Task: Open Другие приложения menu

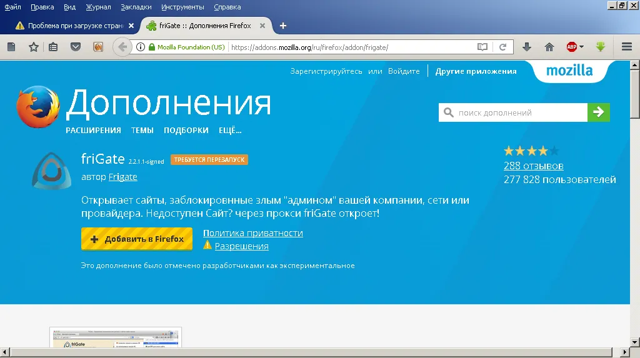Action: click(476, 71)
